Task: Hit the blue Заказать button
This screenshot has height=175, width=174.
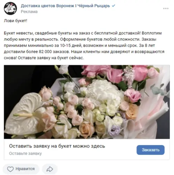Action: (x=150, y=150)
